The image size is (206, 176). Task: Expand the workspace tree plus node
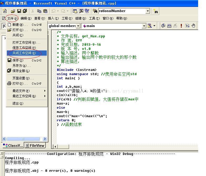(5, 38)
